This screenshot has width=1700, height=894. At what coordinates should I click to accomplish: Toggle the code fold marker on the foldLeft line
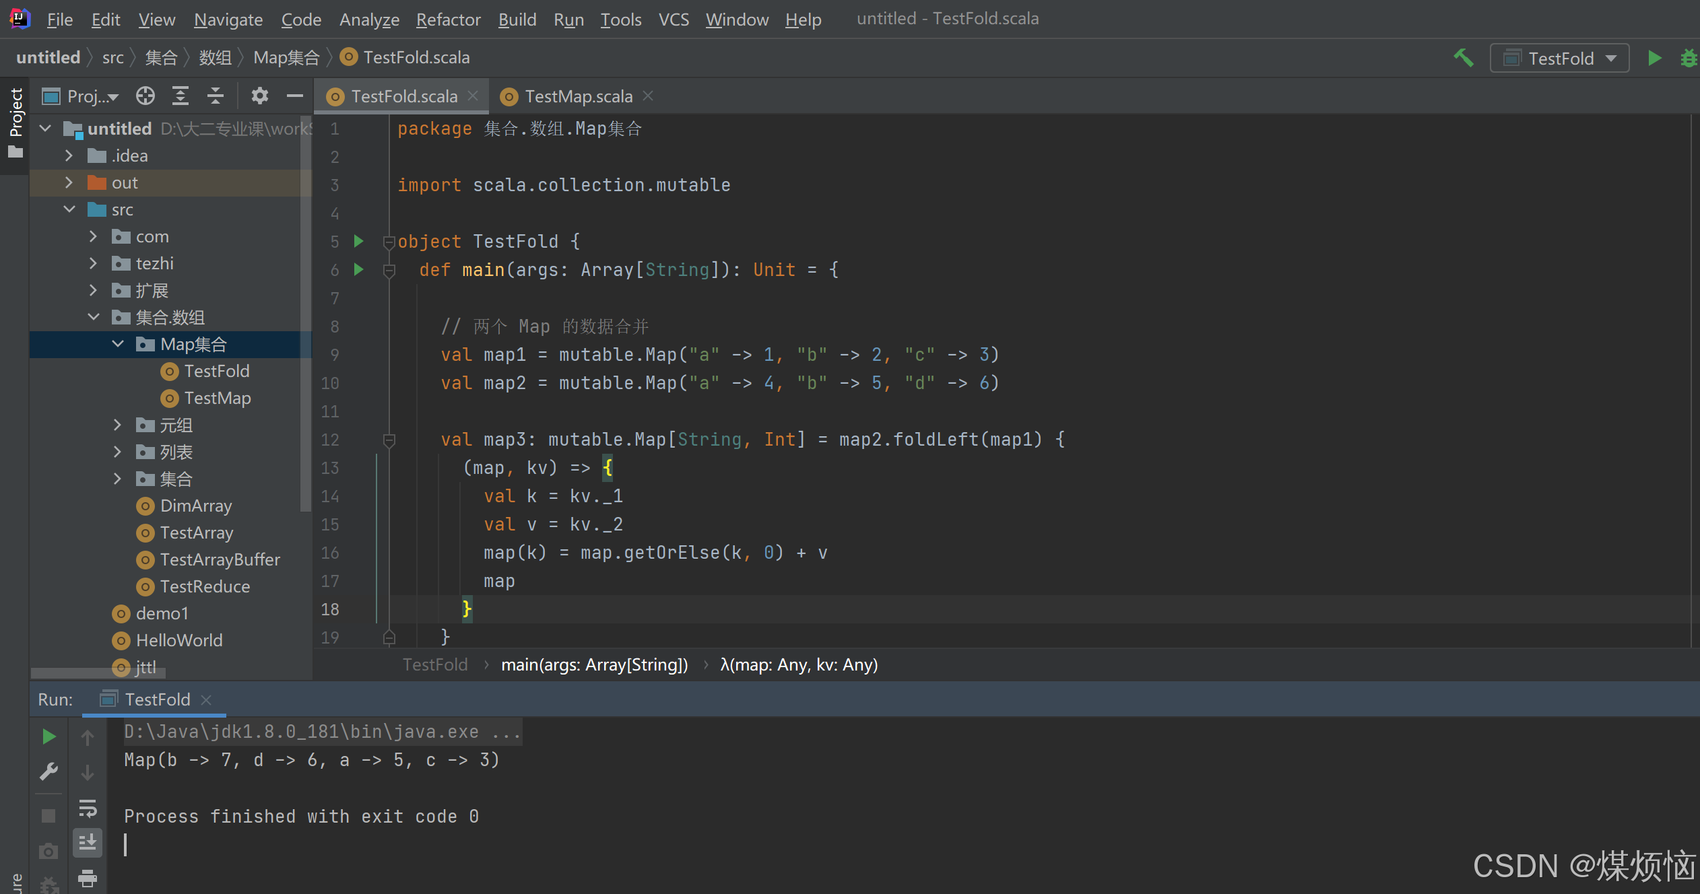(x=389, y=440)
